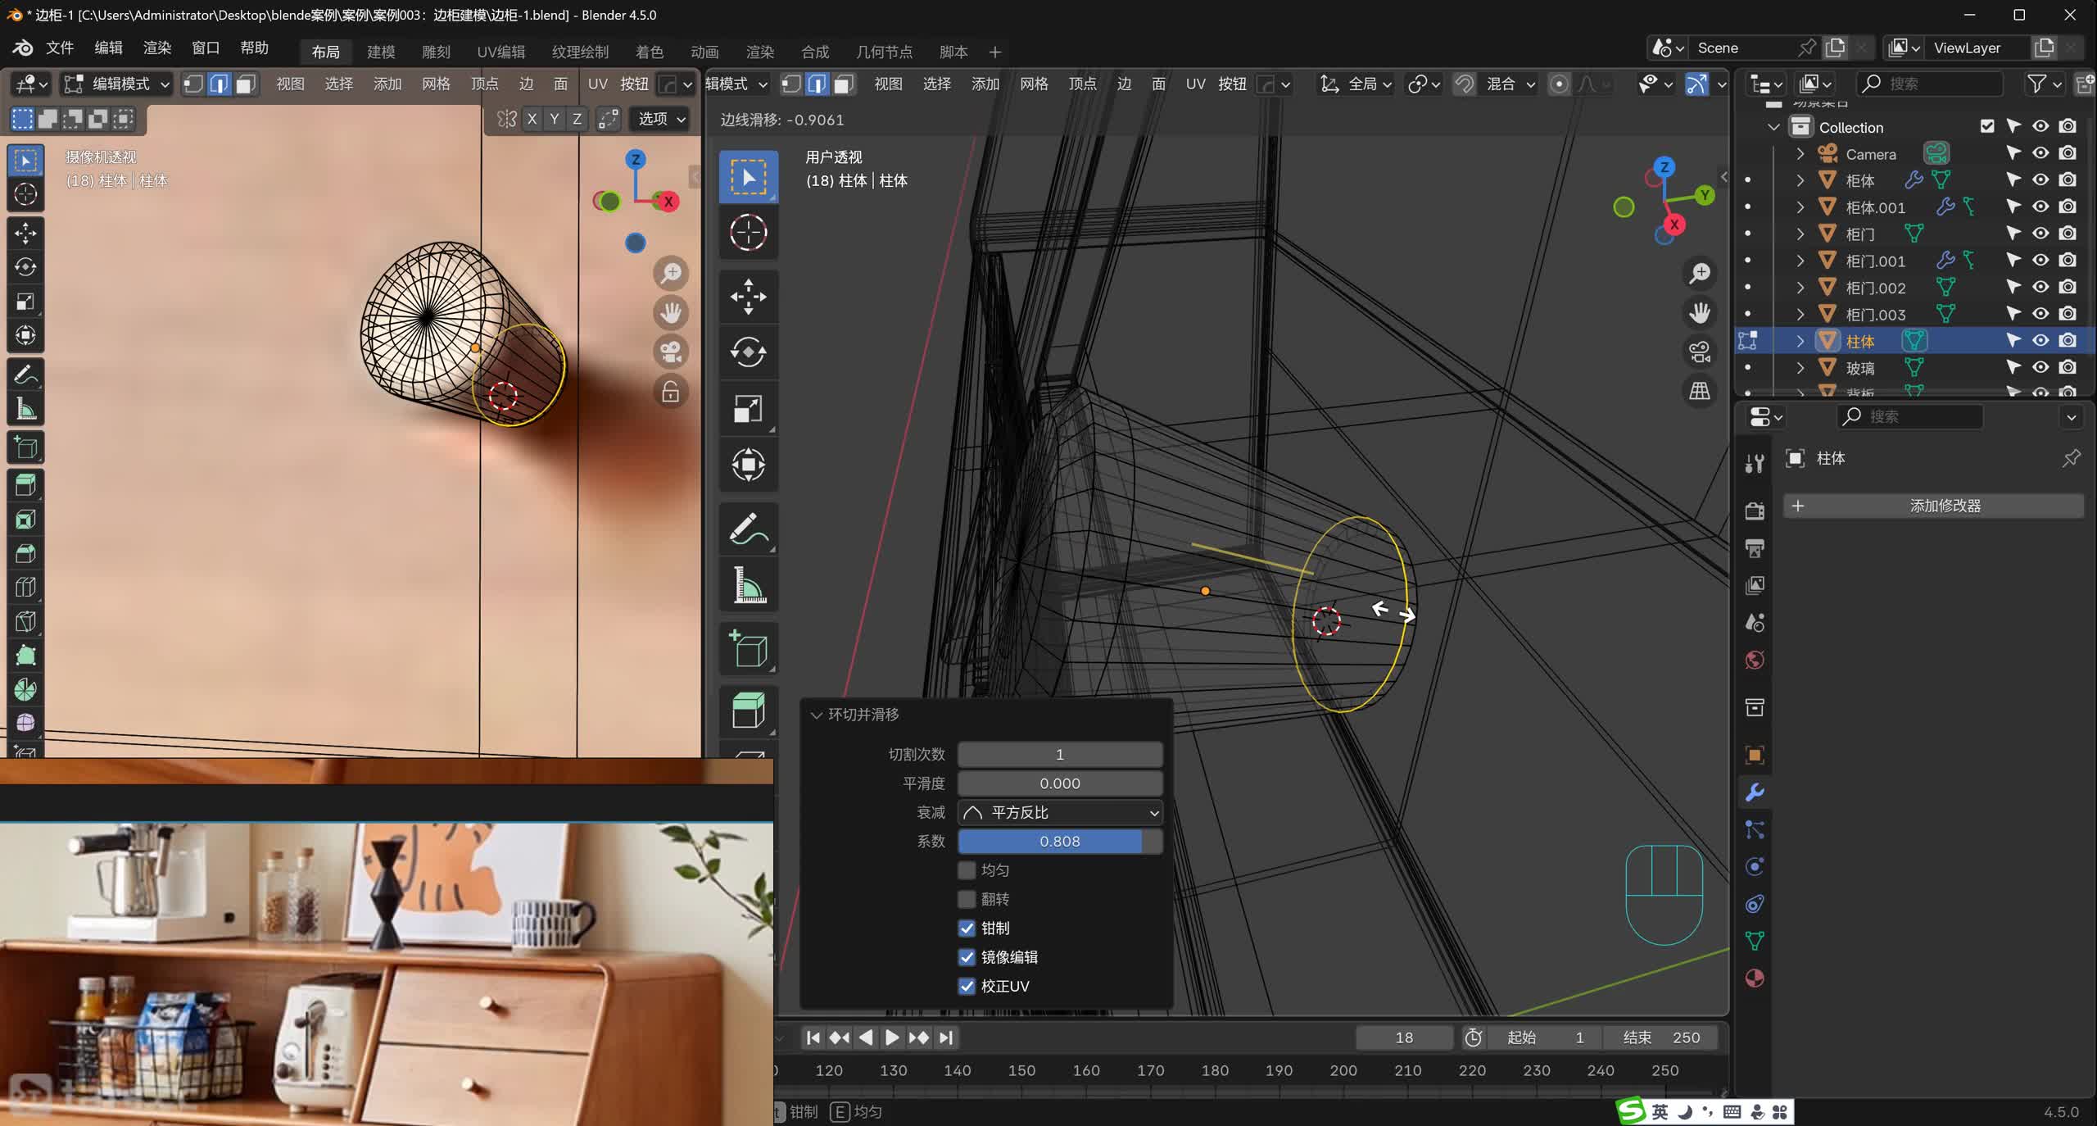This screenshot has height=1126, width=2097.
Task: Select the 3D Cursor tool
Action: pos(748,233)
